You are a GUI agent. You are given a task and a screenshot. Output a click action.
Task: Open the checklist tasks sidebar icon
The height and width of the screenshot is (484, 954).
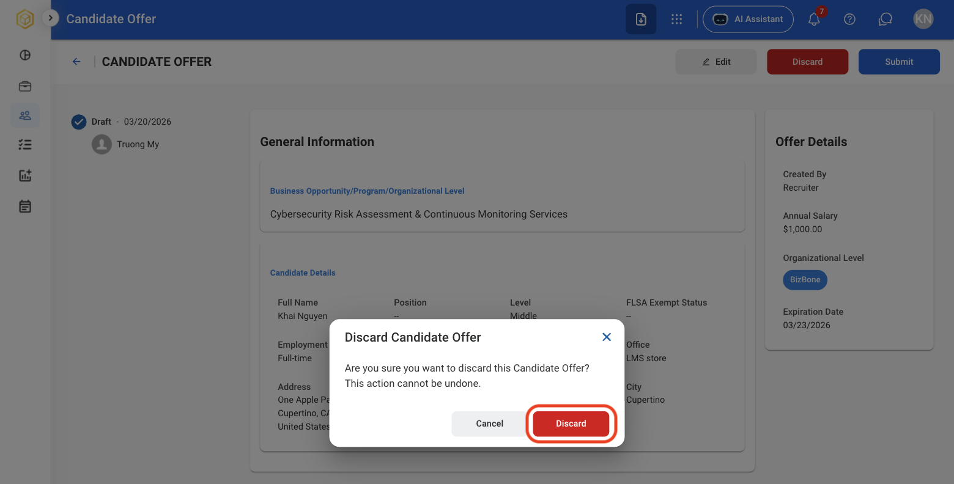tap(25, 145)
